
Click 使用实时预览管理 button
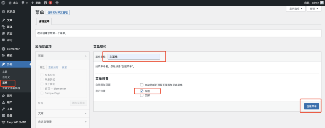coord(58,13)
